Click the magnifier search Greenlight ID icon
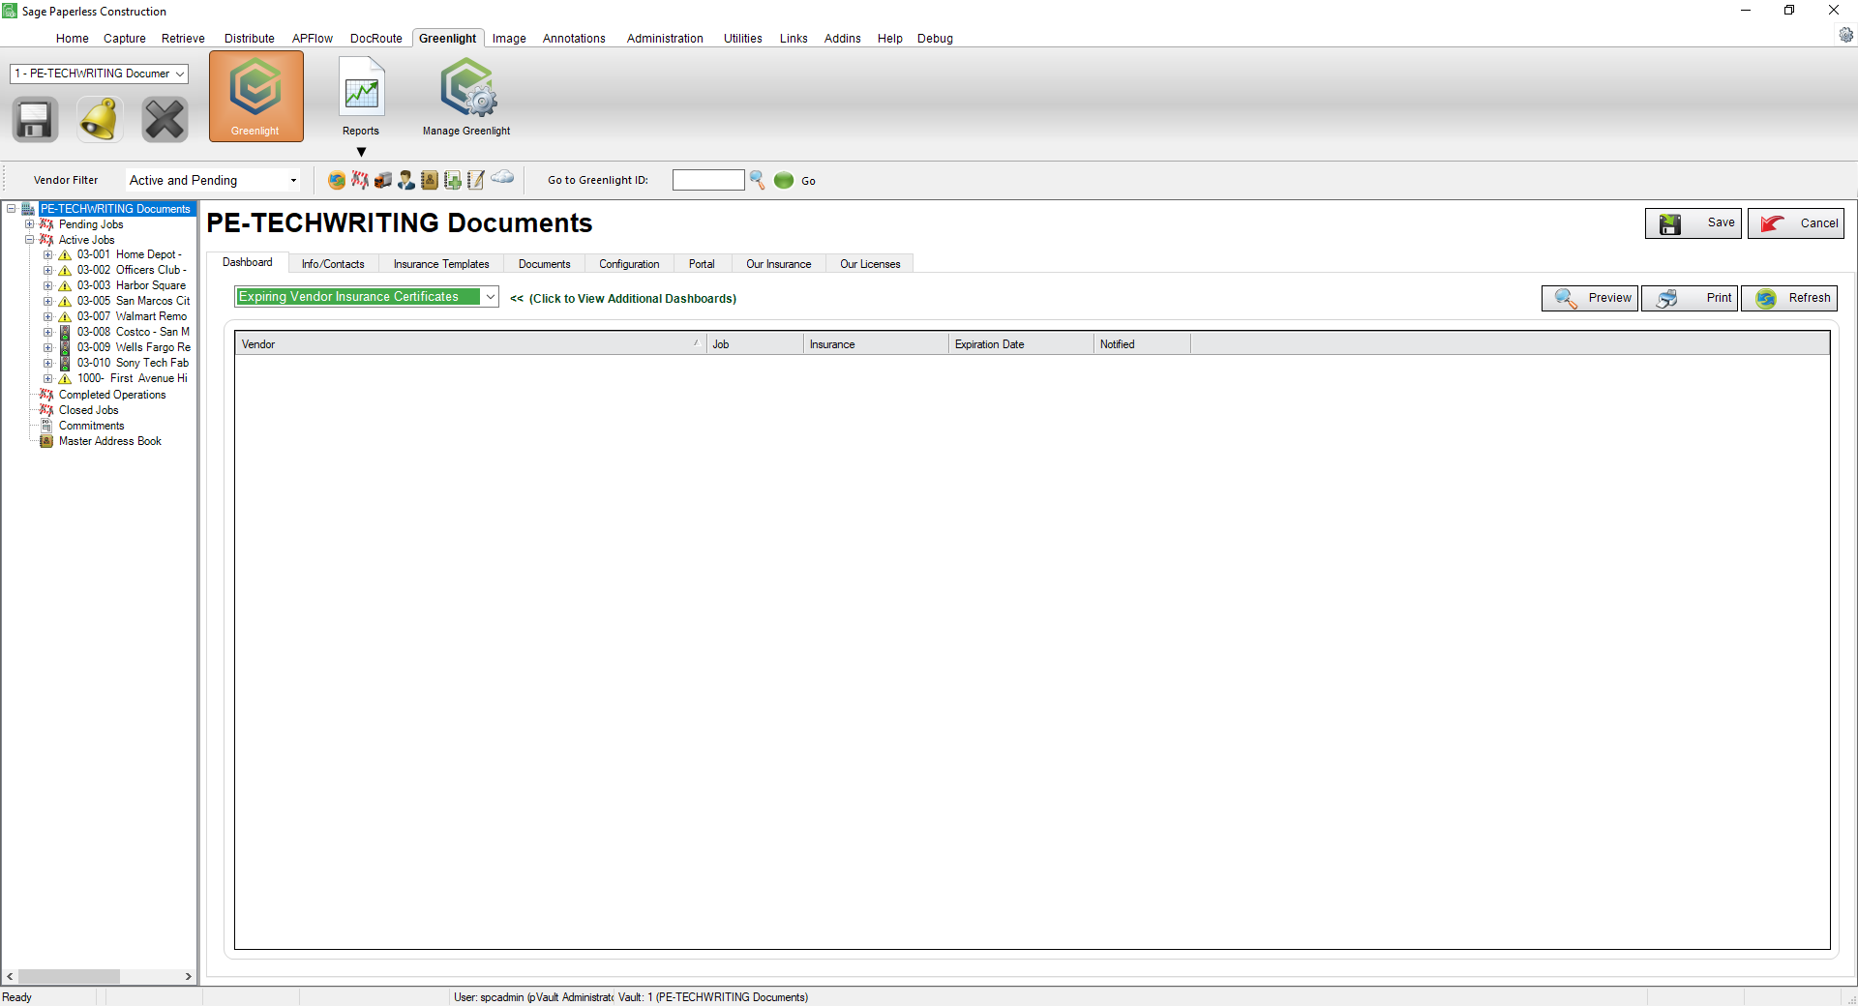1858x1006 pixels. pyautogui.click(x=758, y=180)
